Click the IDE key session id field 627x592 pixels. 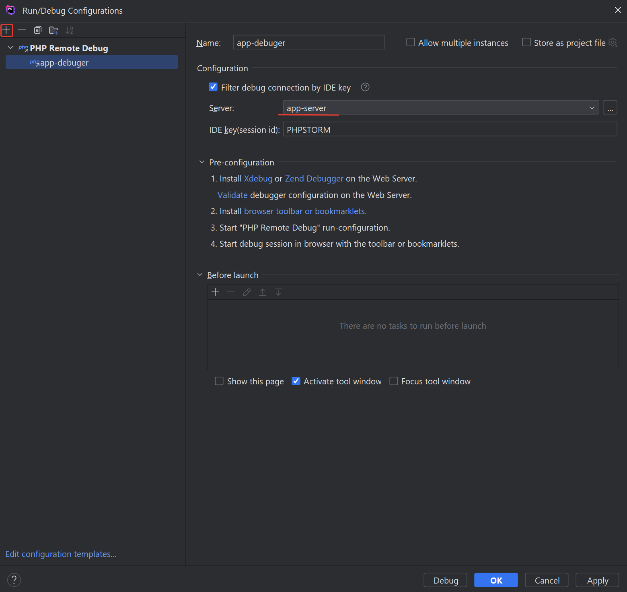tap(450, 130)
